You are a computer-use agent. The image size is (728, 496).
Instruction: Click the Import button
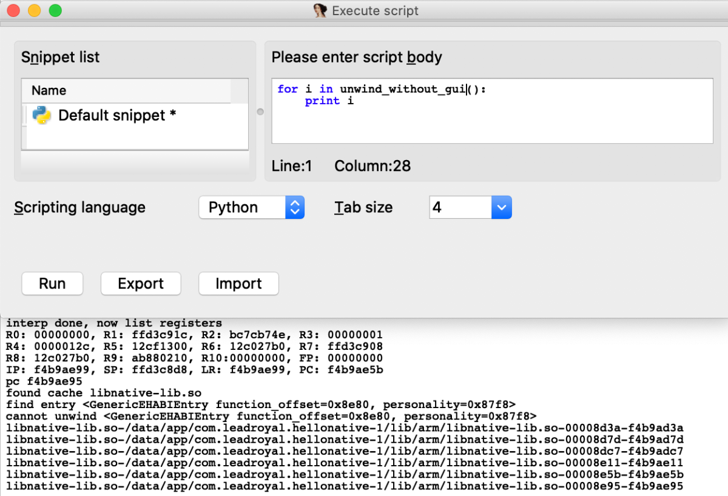[x=238, y=284]
